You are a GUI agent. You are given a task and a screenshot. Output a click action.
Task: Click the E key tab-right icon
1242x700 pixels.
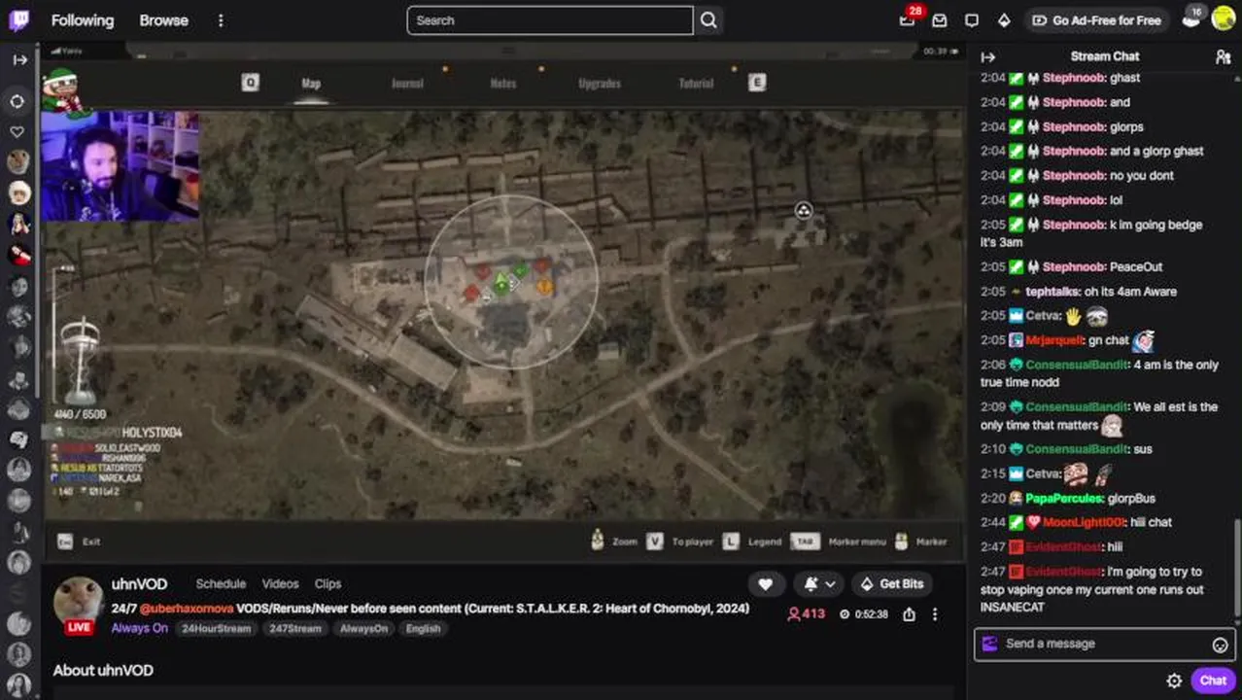coord(757,83)
